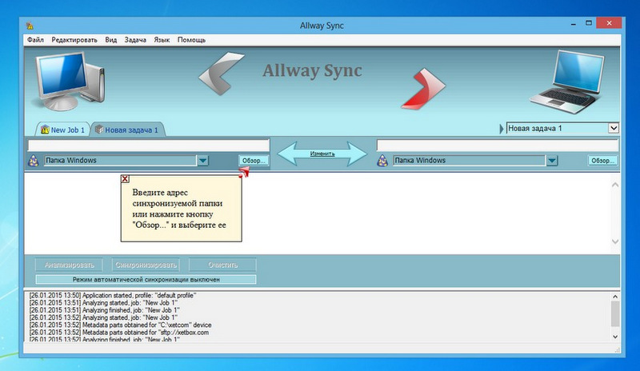Click the small arrow left of job selector

(502, 129)
